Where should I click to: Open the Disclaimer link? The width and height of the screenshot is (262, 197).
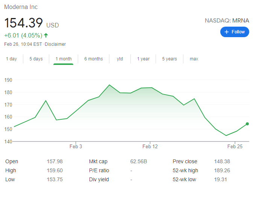[55, 44]
